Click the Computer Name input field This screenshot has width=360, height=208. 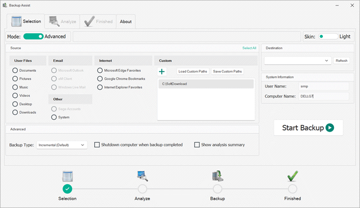point(323,96)
